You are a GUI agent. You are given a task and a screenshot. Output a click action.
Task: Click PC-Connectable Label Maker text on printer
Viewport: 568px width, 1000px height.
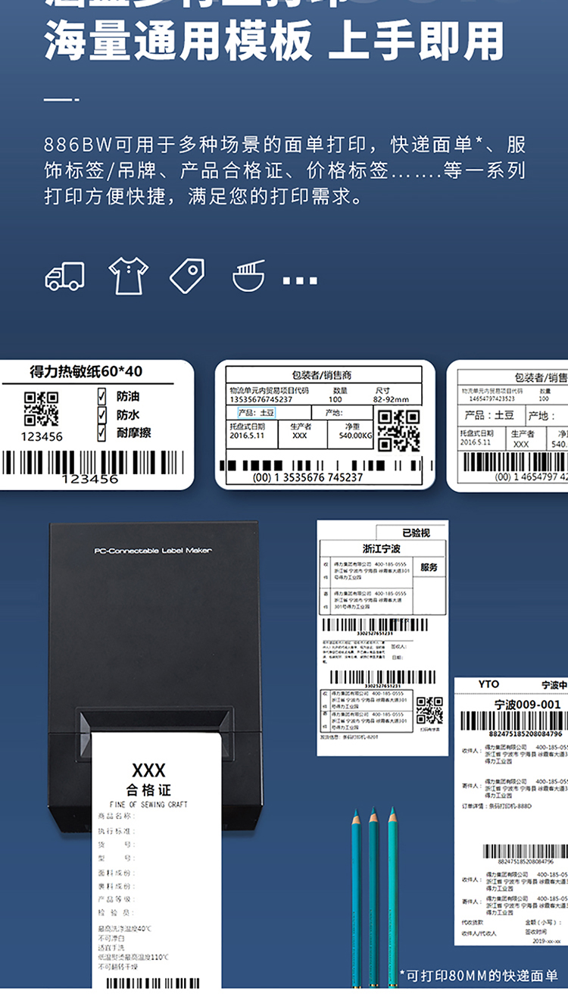(x=153, y=551)
